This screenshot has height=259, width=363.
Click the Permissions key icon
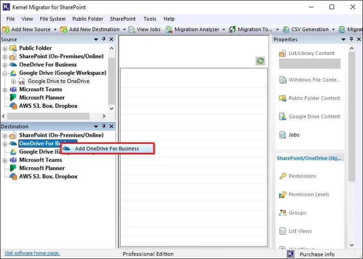tap(283, 176)
